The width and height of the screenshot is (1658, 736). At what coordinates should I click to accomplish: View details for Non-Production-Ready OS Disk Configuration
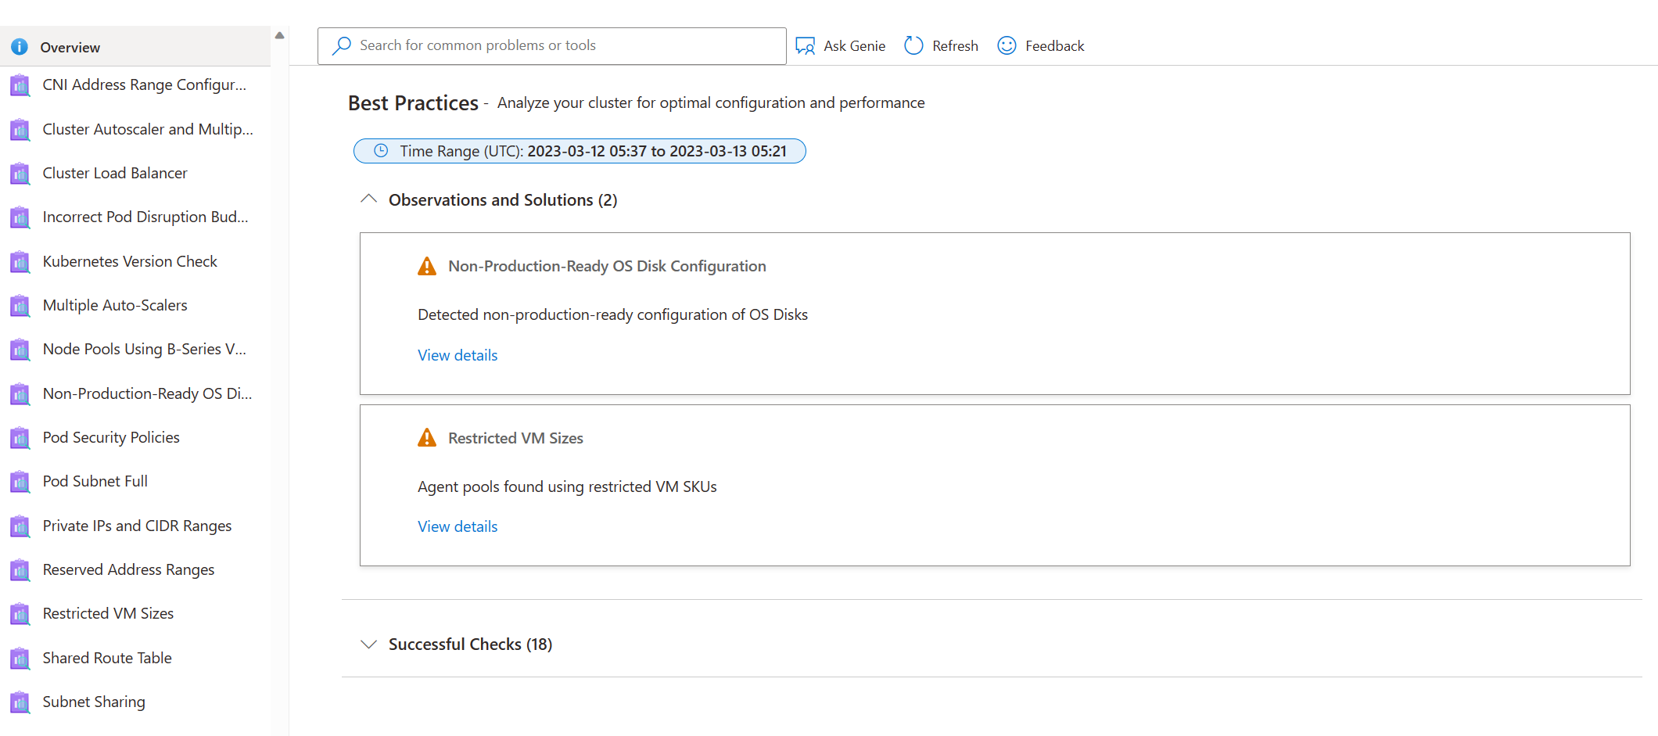coord(458,355)
